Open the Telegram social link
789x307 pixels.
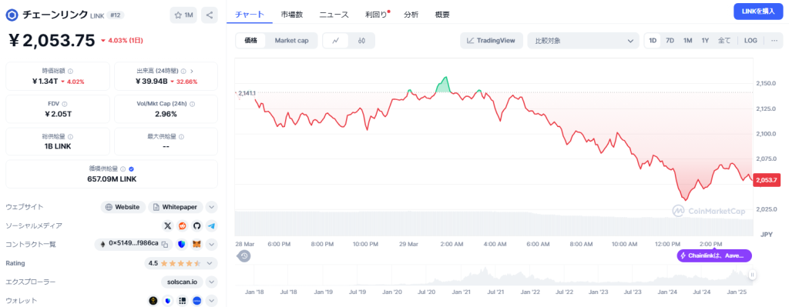(x=212, y=226)
